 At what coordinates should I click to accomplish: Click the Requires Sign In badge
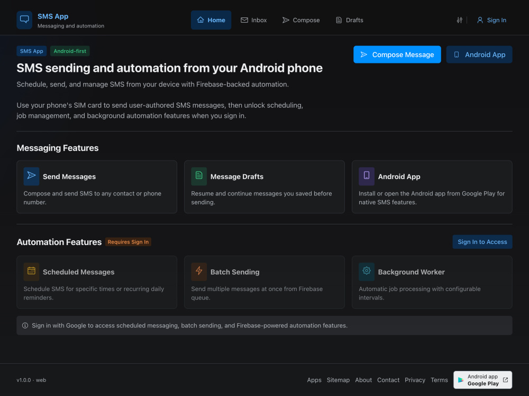[128, 242]
